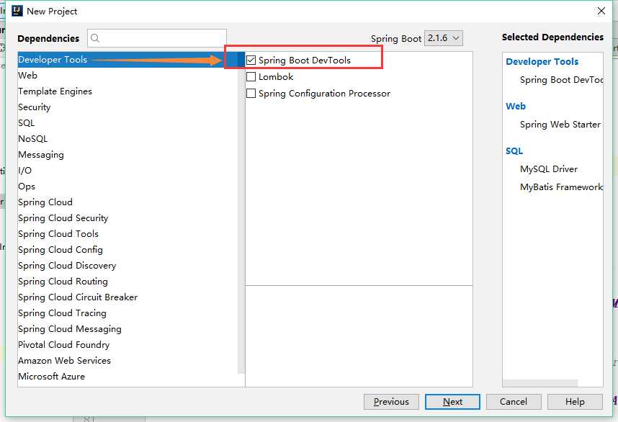Screen dimensions: 618x422
Task: Select Spring Boot DevTools in Selected Dependencies
Action: [x=561, y=80]
